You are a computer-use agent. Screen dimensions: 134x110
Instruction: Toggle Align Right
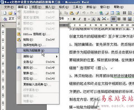tap(124, 19)
